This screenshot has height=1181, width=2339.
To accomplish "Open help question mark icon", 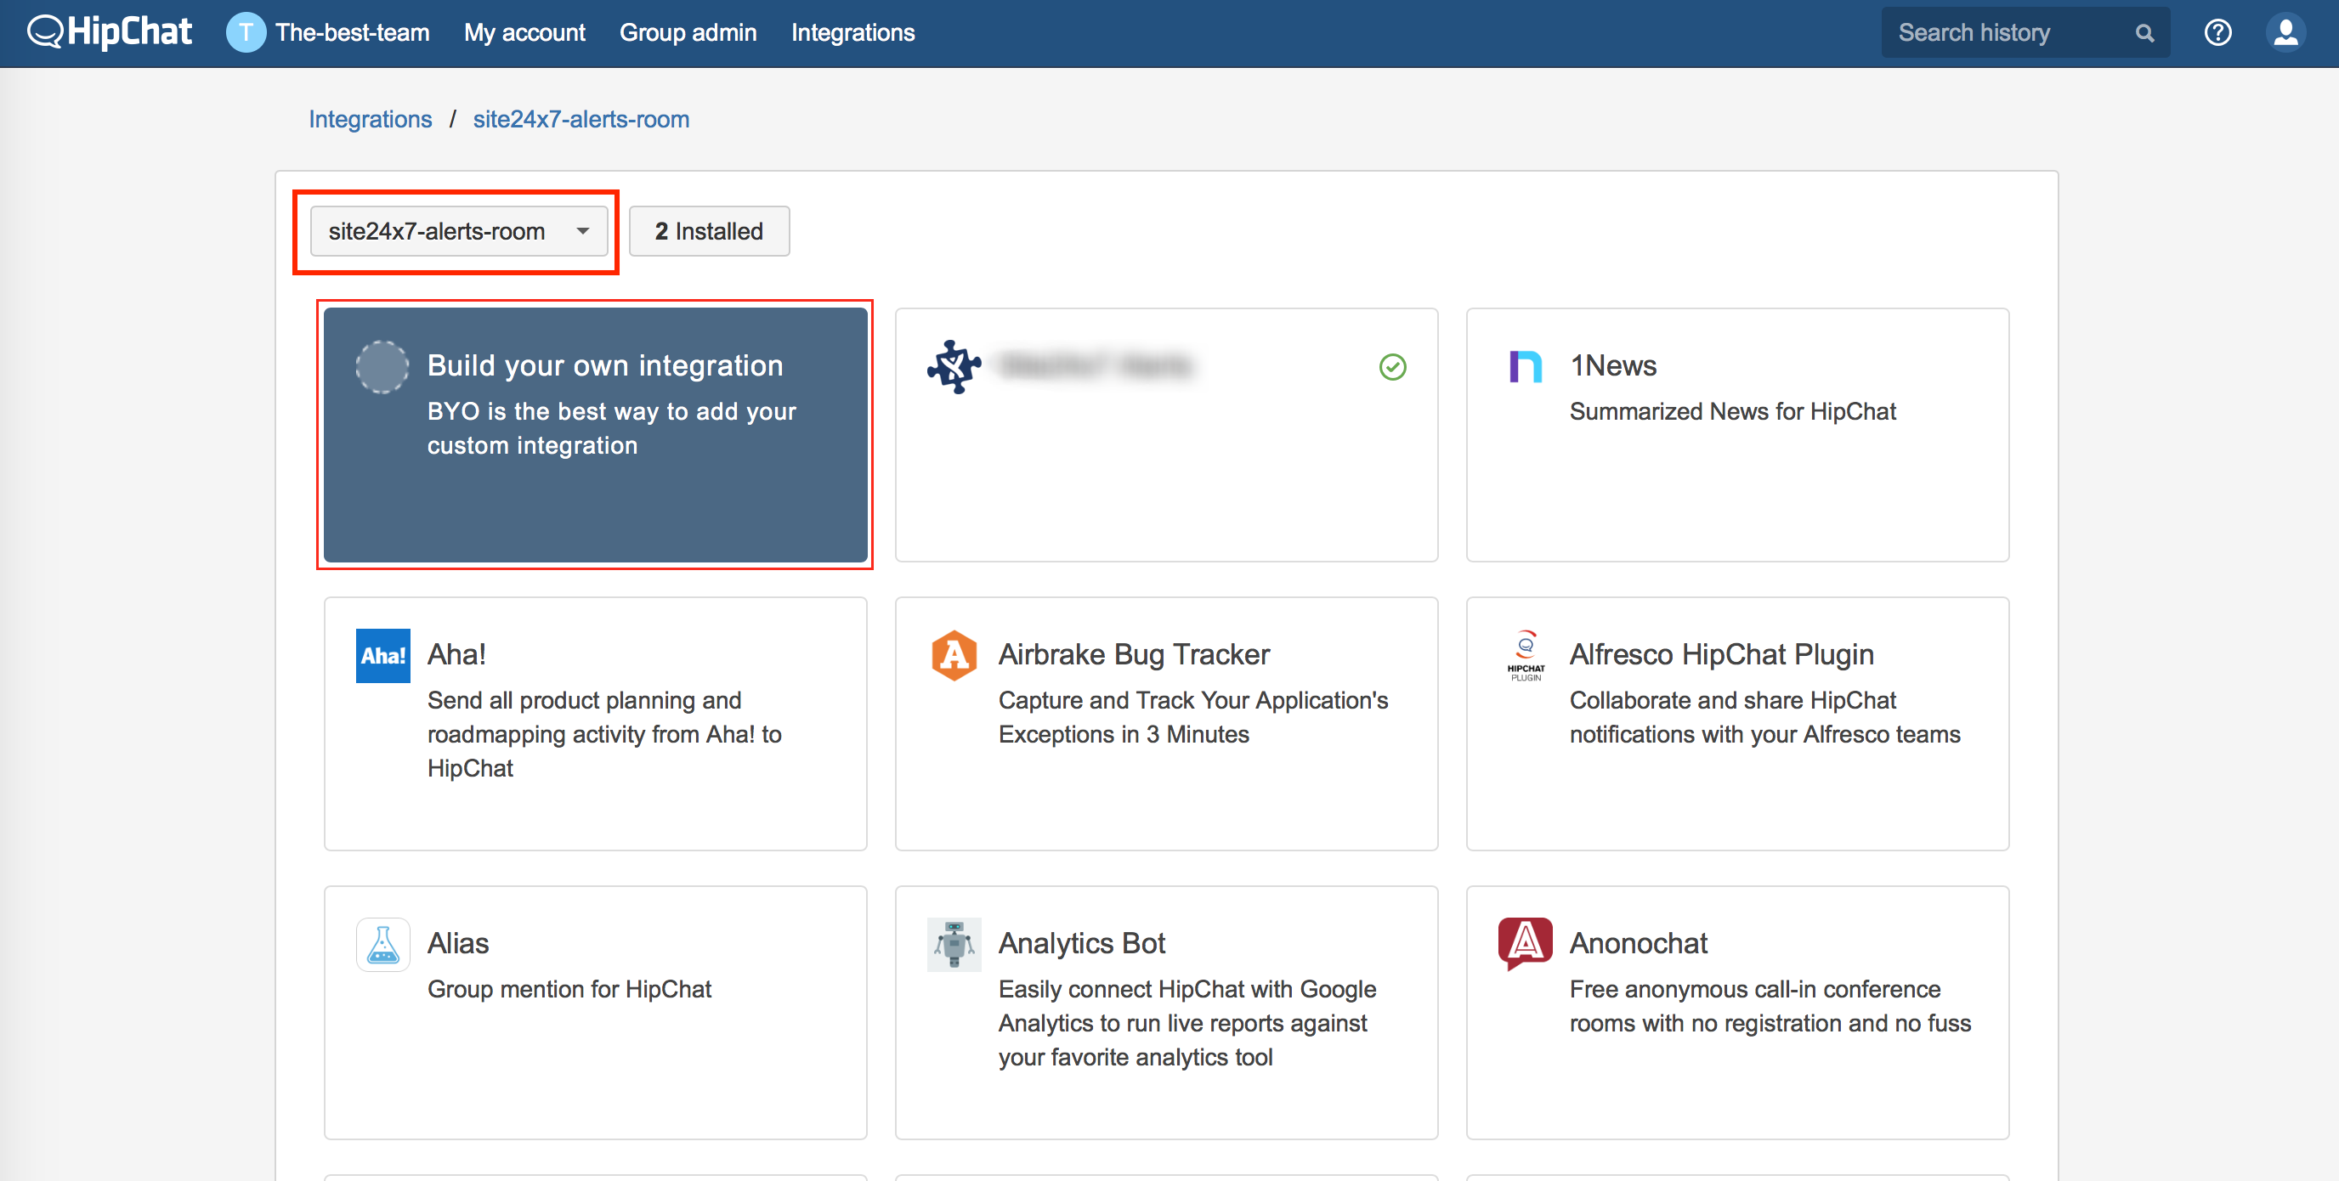I will tap(2217, 32).
